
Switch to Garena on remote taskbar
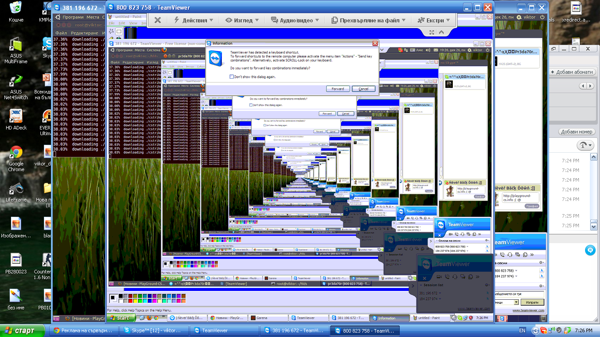269,318
